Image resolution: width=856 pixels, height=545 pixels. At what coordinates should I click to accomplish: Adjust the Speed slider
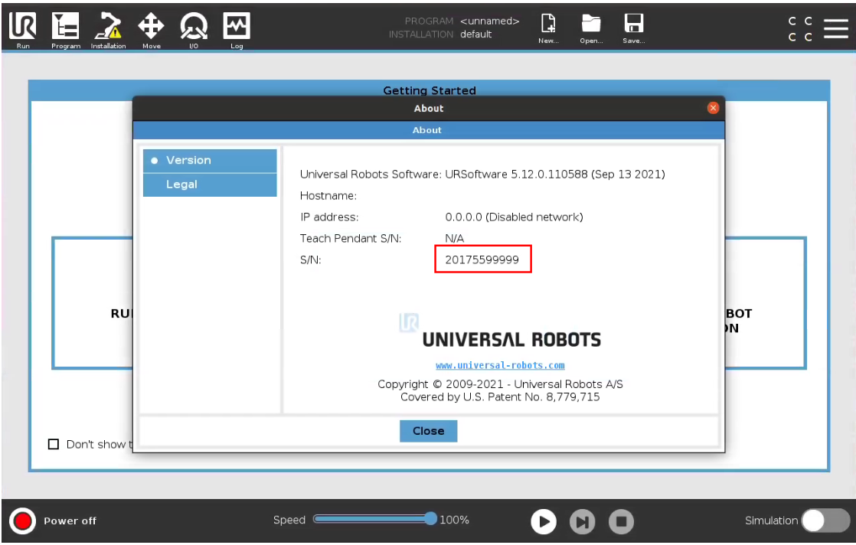pos(376,519)
